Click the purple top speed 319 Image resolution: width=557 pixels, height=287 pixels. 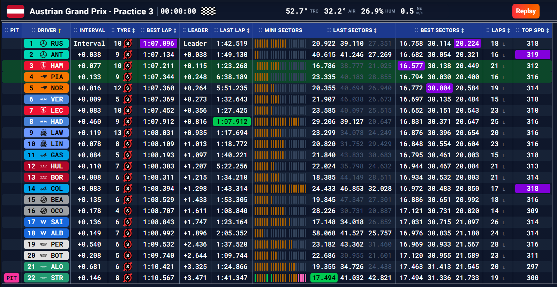click(x=533, y=54)
